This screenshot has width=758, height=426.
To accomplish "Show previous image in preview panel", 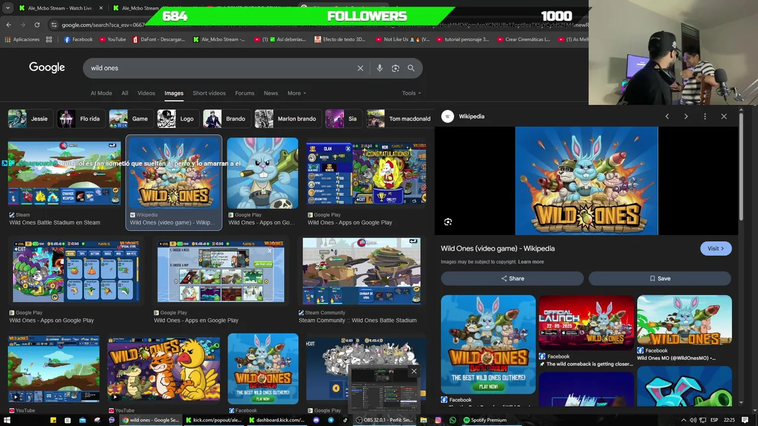I will tap(667, 117).
